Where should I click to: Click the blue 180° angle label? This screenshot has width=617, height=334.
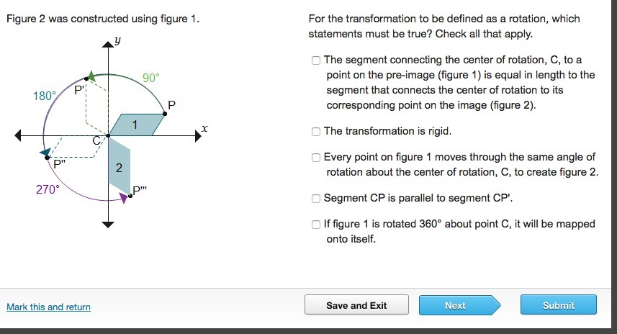coord(44,96)
